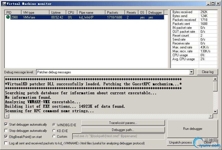
Task: Click the Packets sent value 1688
Action: point(204,24)
